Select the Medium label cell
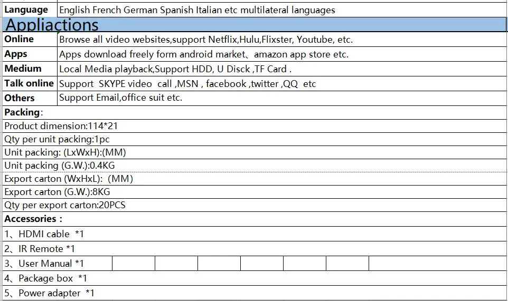The height and width of the screenshot is (301, 508). tap(30, 69)
